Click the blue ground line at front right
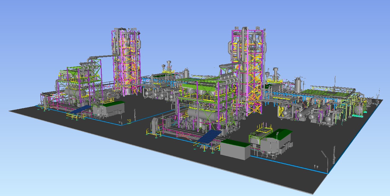Image resolution: width=390 pixels, height=196 pixels. pos(295,165)
